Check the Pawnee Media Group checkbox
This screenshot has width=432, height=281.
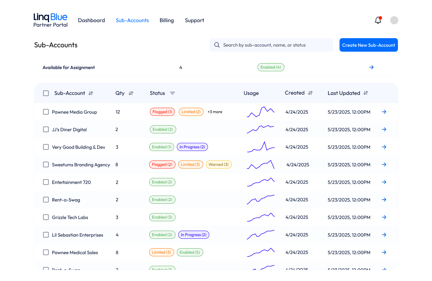46,112
